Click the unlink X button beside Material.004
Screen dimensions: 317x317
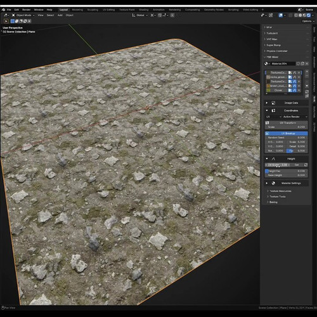(x=307, y=63)
